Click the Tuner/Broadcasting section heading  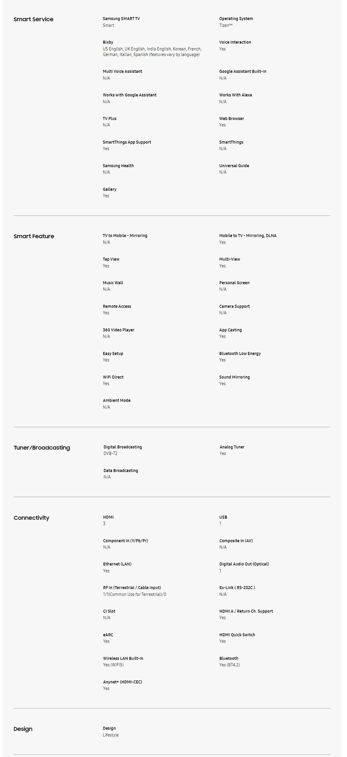coord(42,448)
